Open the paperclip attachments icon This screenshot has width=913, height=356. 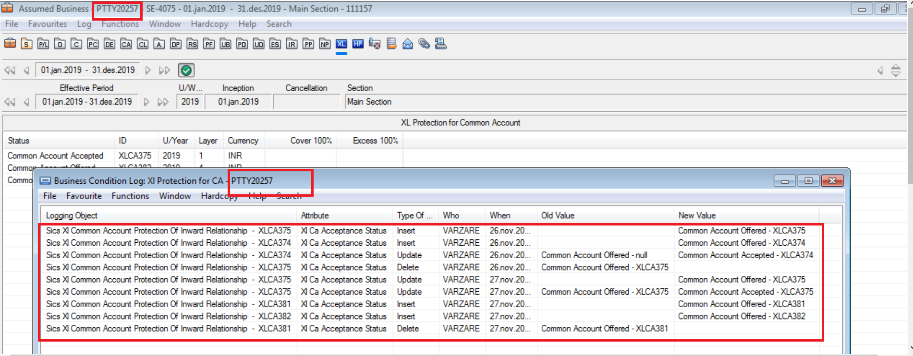click(x=424, y=44)
